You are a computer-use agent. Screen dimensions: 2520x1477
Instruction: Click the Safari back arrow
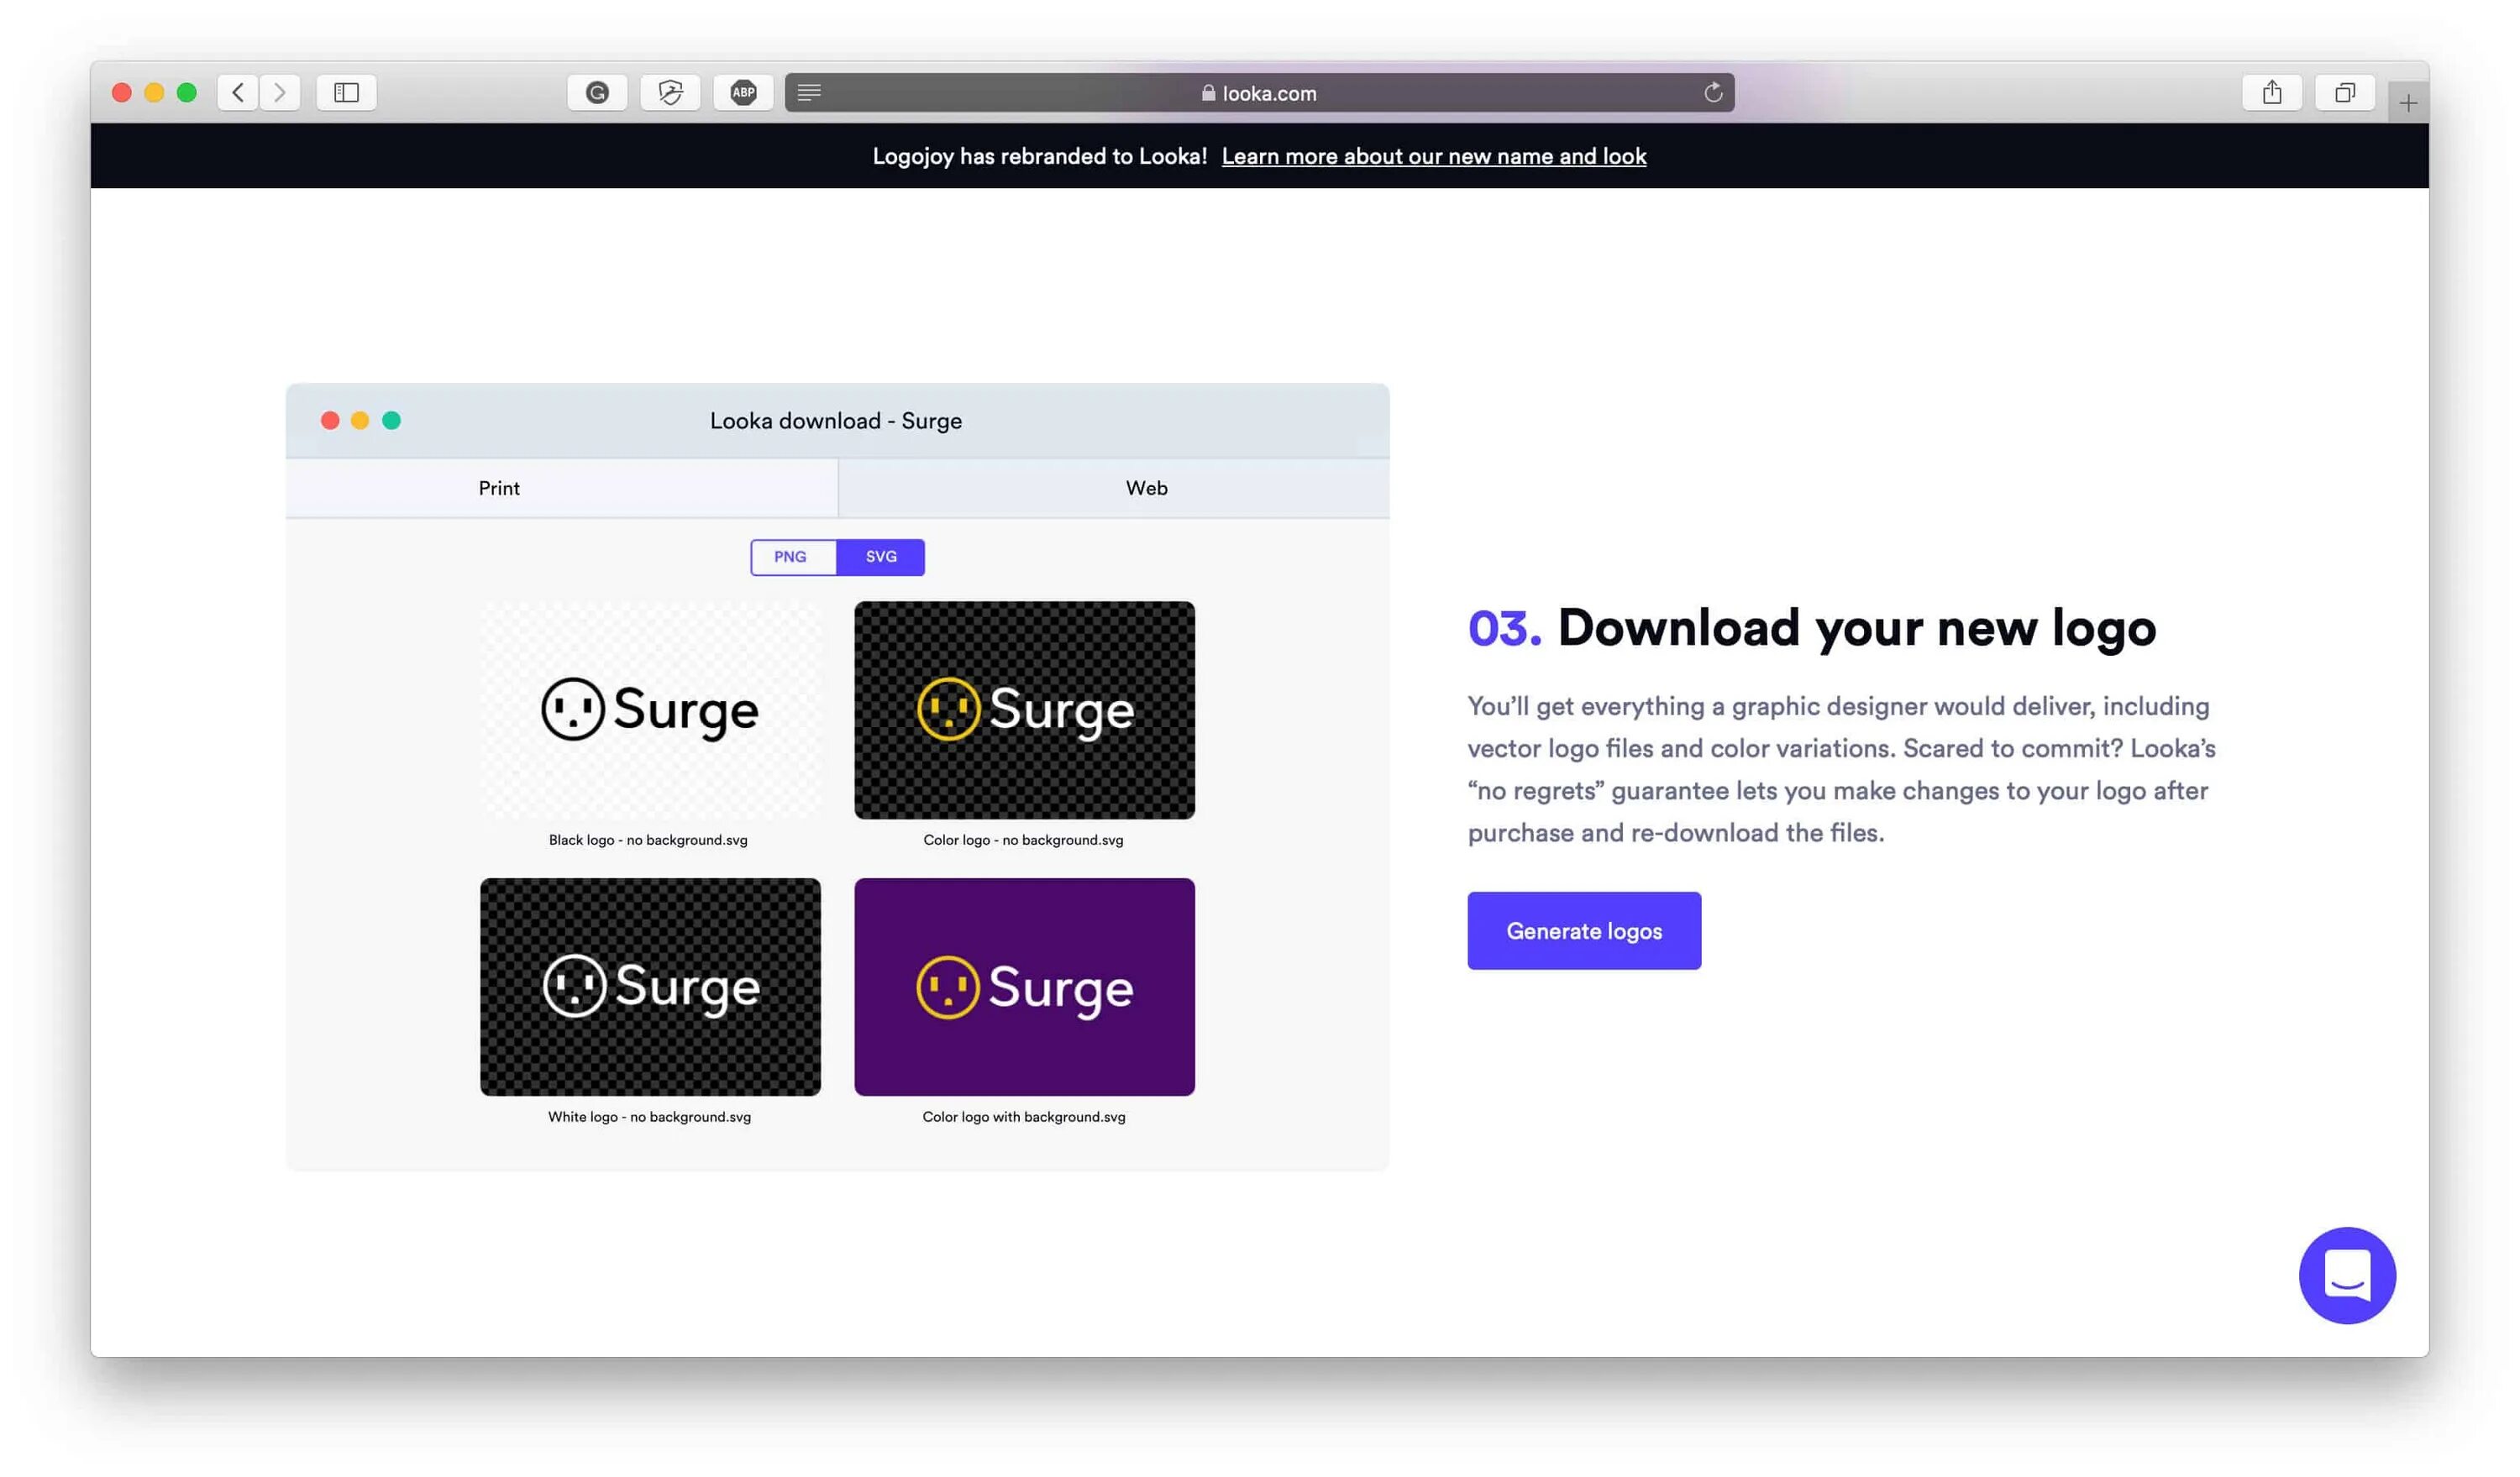tap(237, 93)
